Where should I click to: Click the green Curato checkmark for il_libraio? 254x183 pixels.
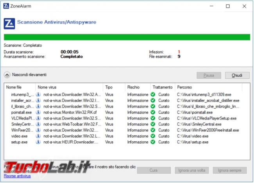point(153,106)
